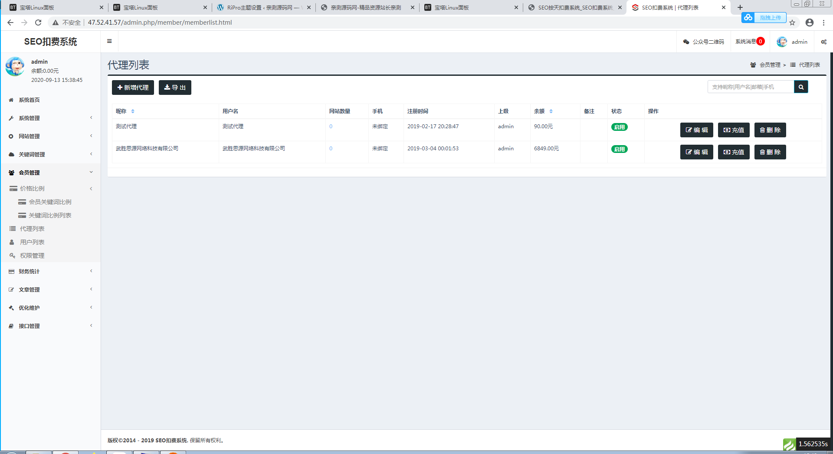The image size is (833, 454).
Task: Switch to RiPro主题设置 browser tab
Action: point(264,7)
